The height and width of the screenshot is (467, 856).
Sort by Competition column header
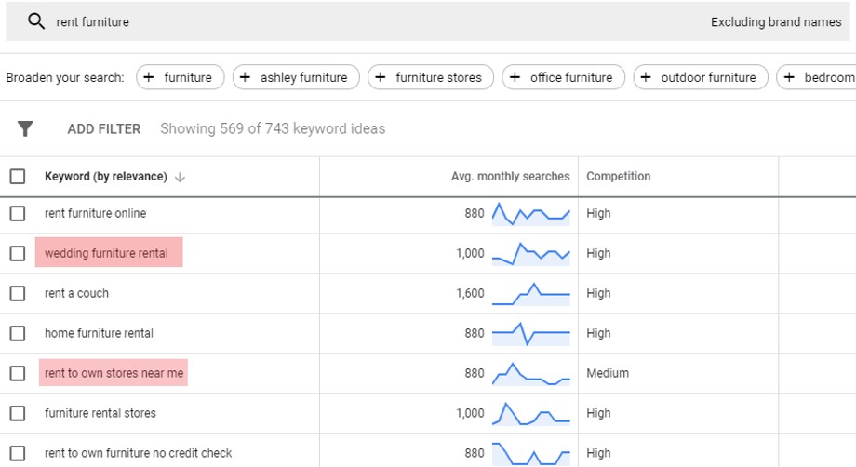click(618, 177)
